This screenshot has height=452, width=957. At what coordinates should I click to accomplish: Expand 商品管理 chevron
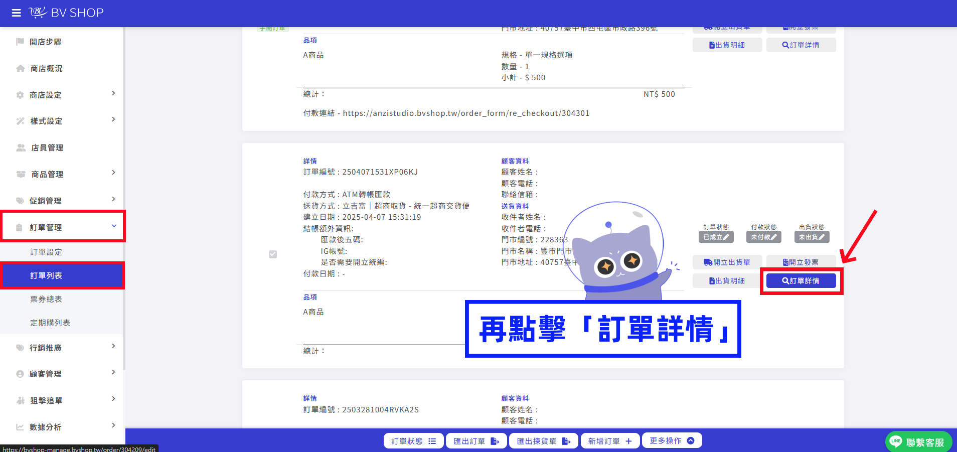113,173
